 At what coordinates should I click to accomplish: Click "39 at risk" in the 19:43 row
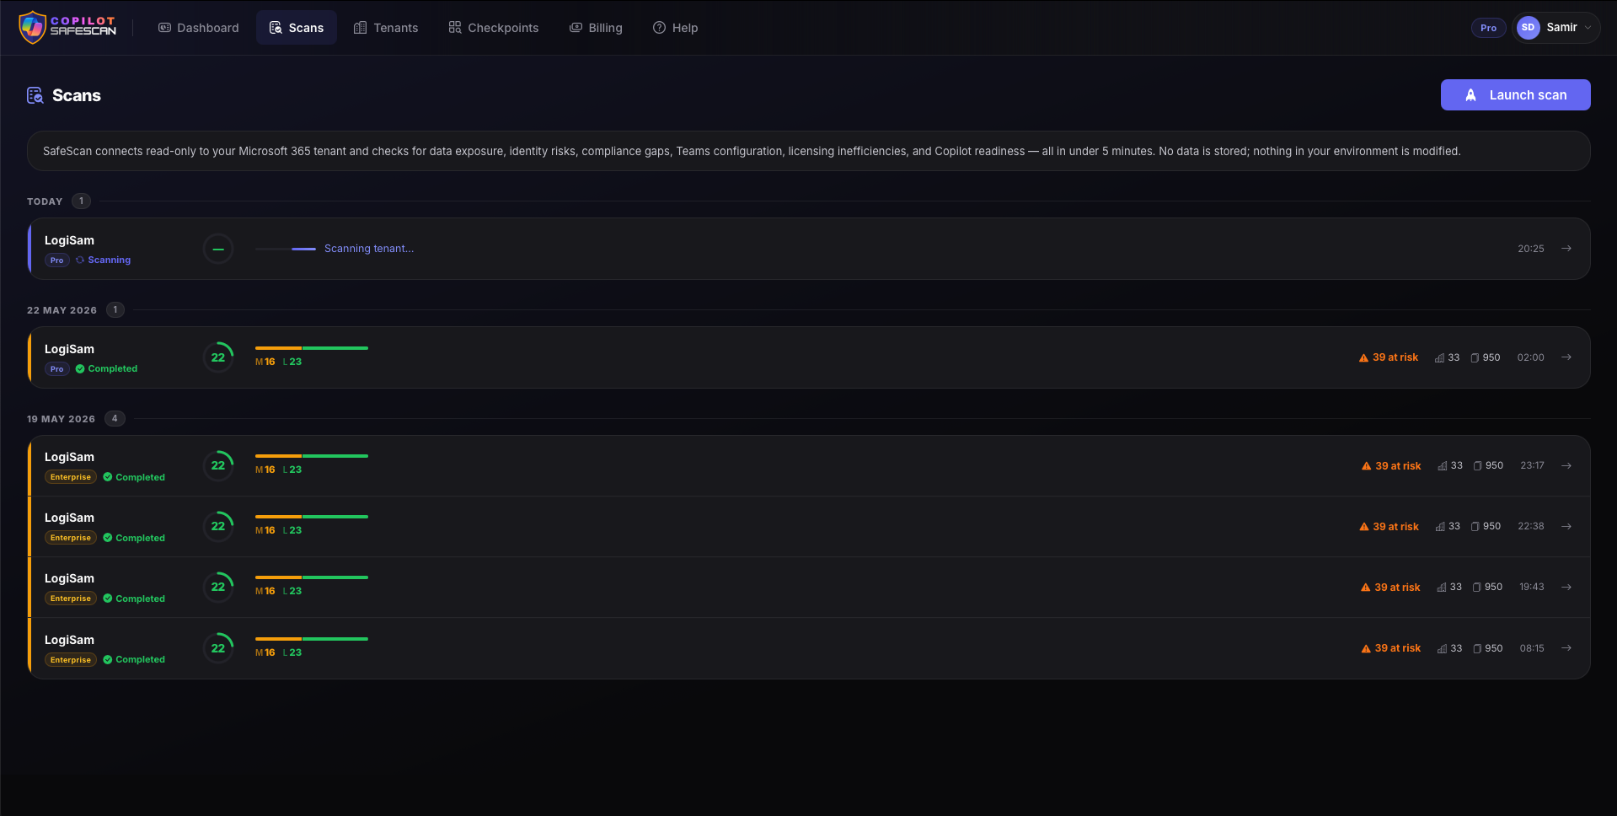(1397, 587)
